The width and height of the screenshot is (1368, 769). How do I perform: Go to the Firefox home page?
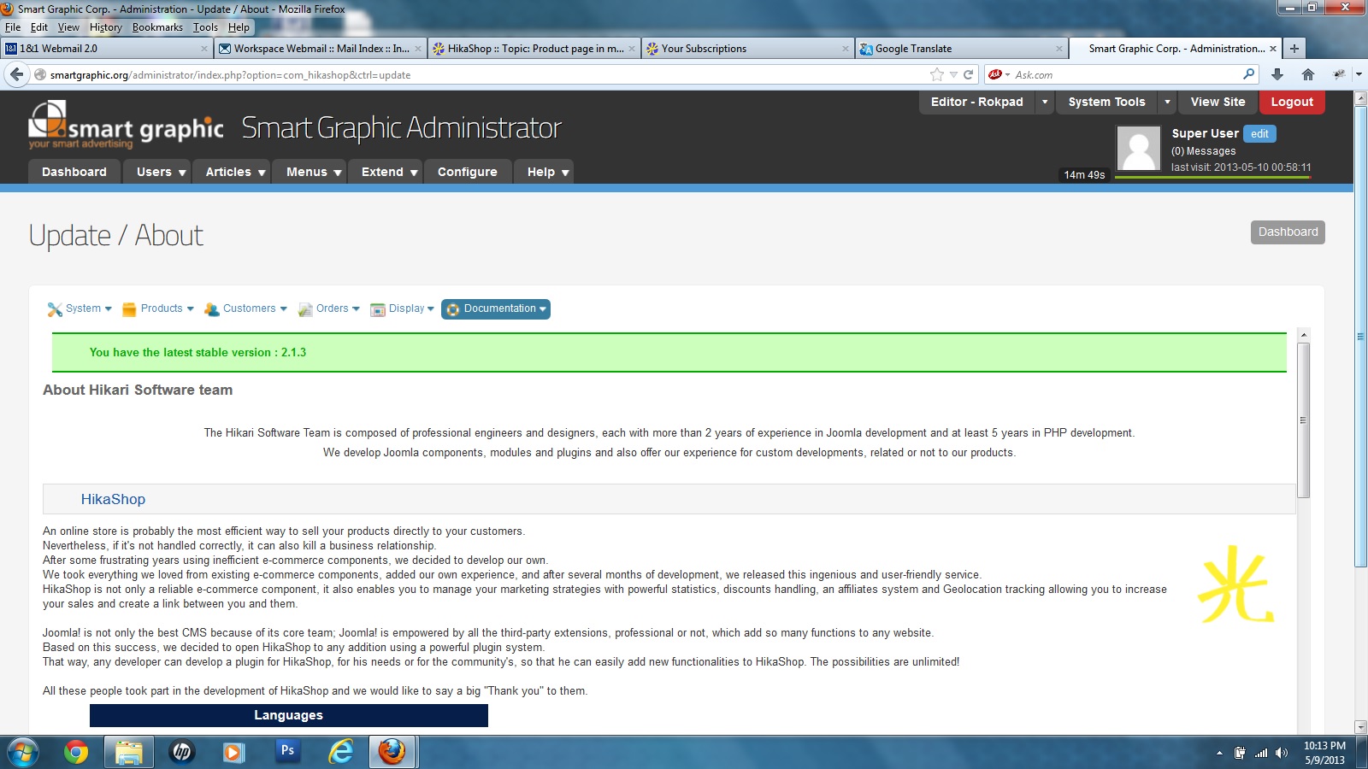(1307, 74)
